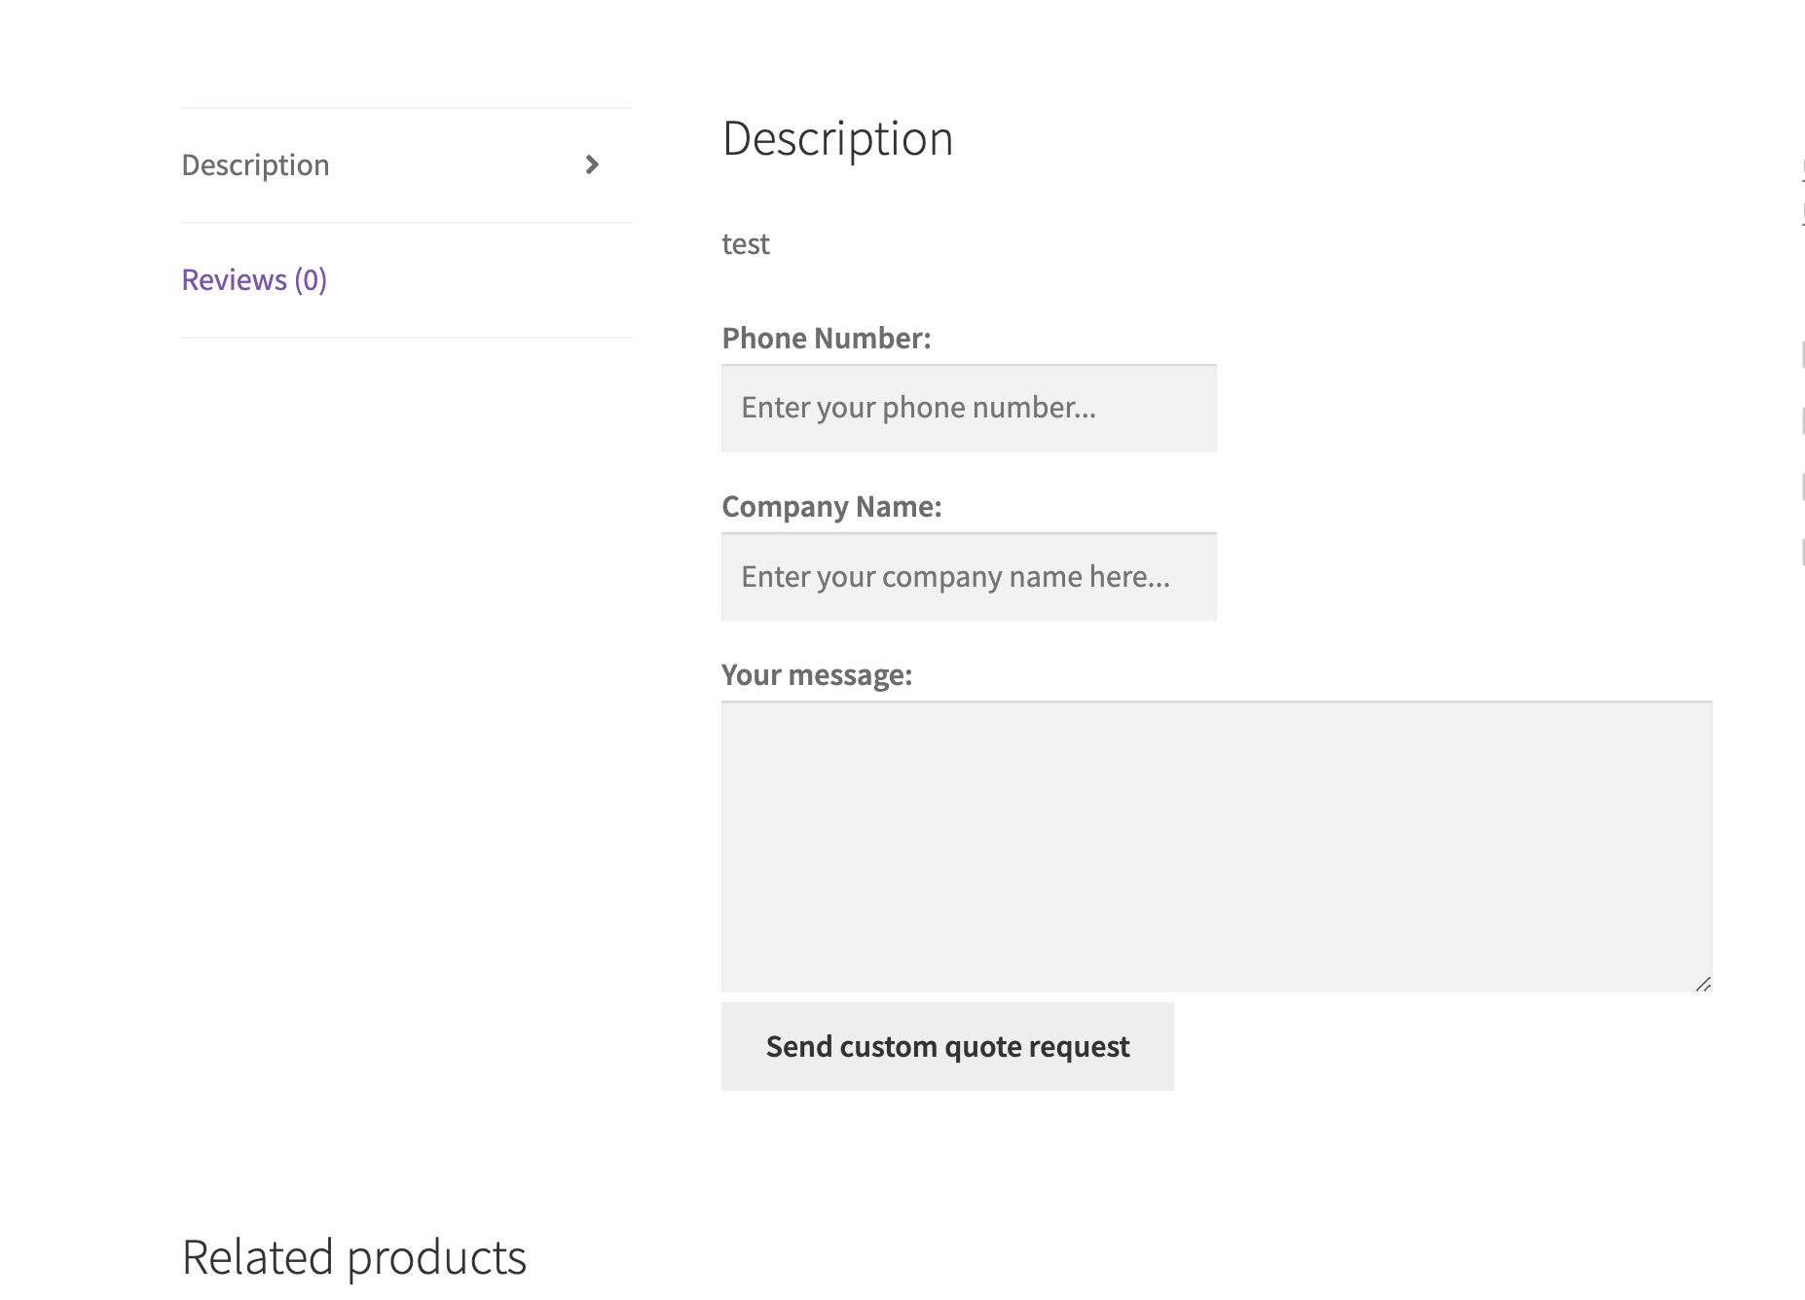Screen dimensions: 1805x1300
Task: Click the Related products heading
Action: point(354,1258)
